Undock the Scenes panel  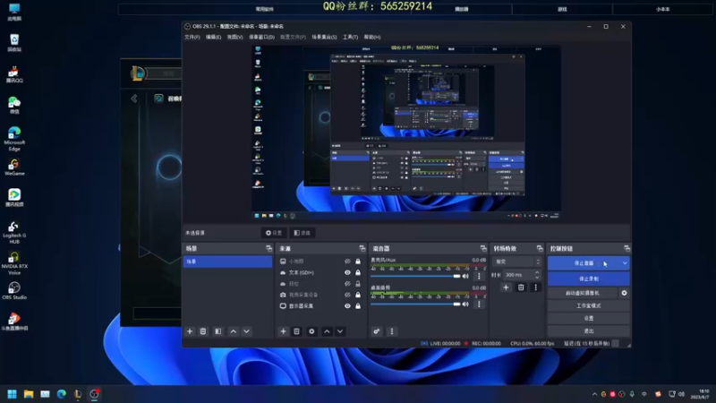(x=269, y=248)
